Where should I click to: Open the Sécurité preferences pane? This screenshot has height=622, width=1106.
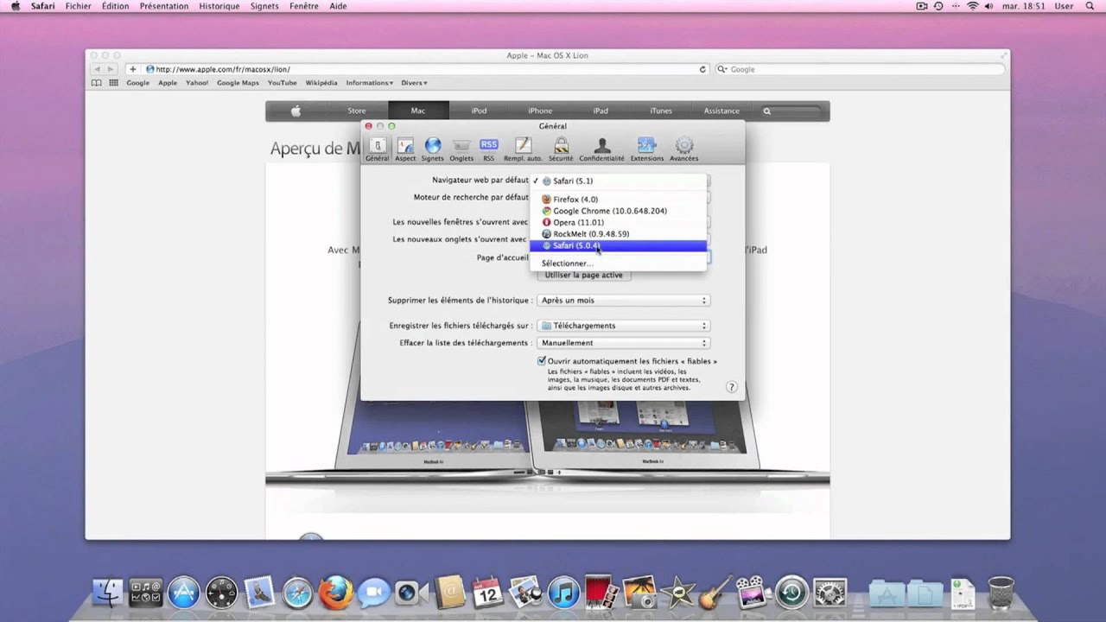[561, 149]
